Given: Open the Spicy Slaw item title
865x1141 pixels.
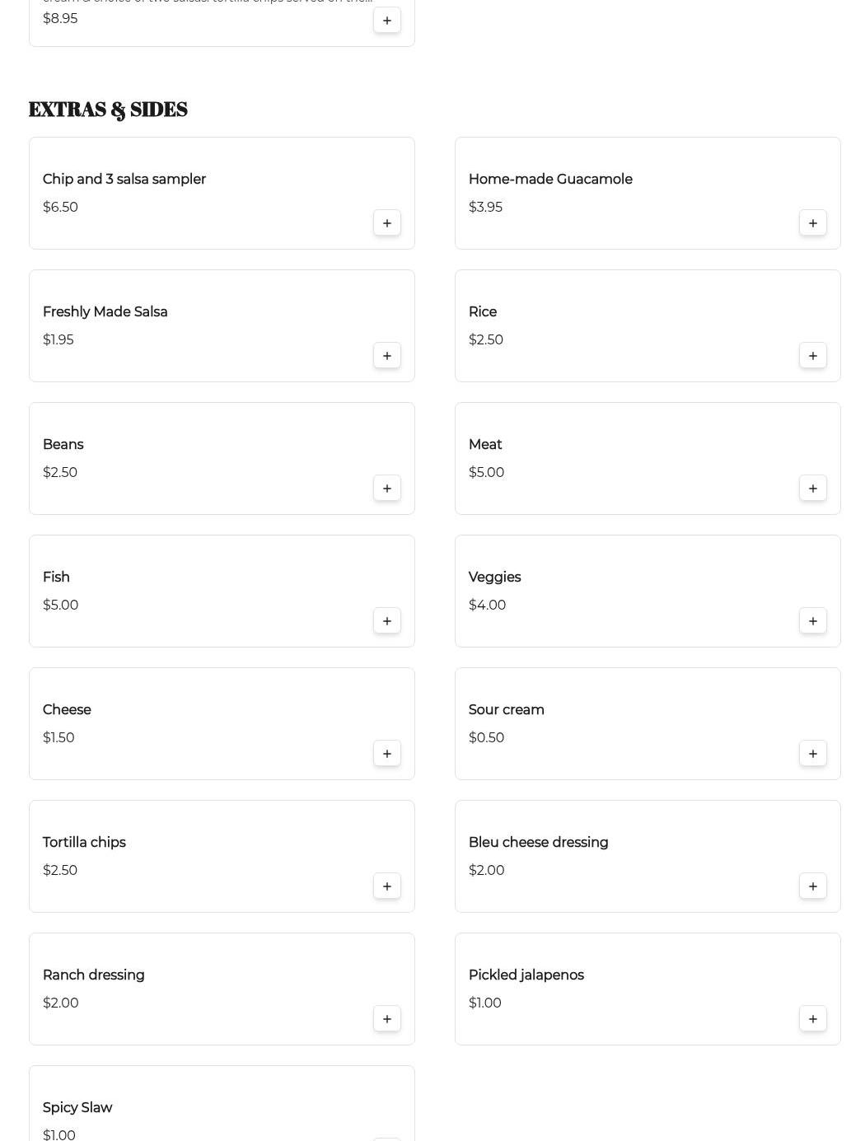Looking at the screenshot, I should tap(77, 1107).
